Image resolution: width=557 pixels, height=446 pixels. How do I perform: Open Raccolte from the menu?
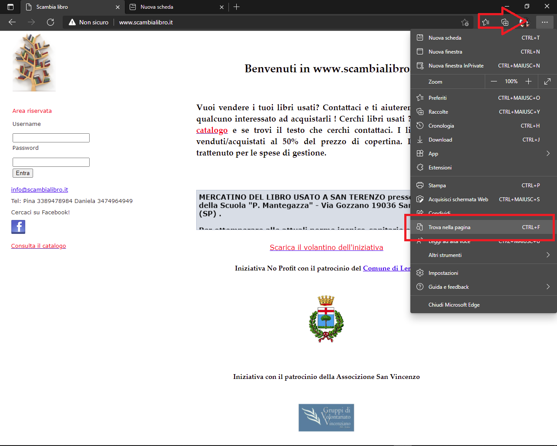[483, 112]
